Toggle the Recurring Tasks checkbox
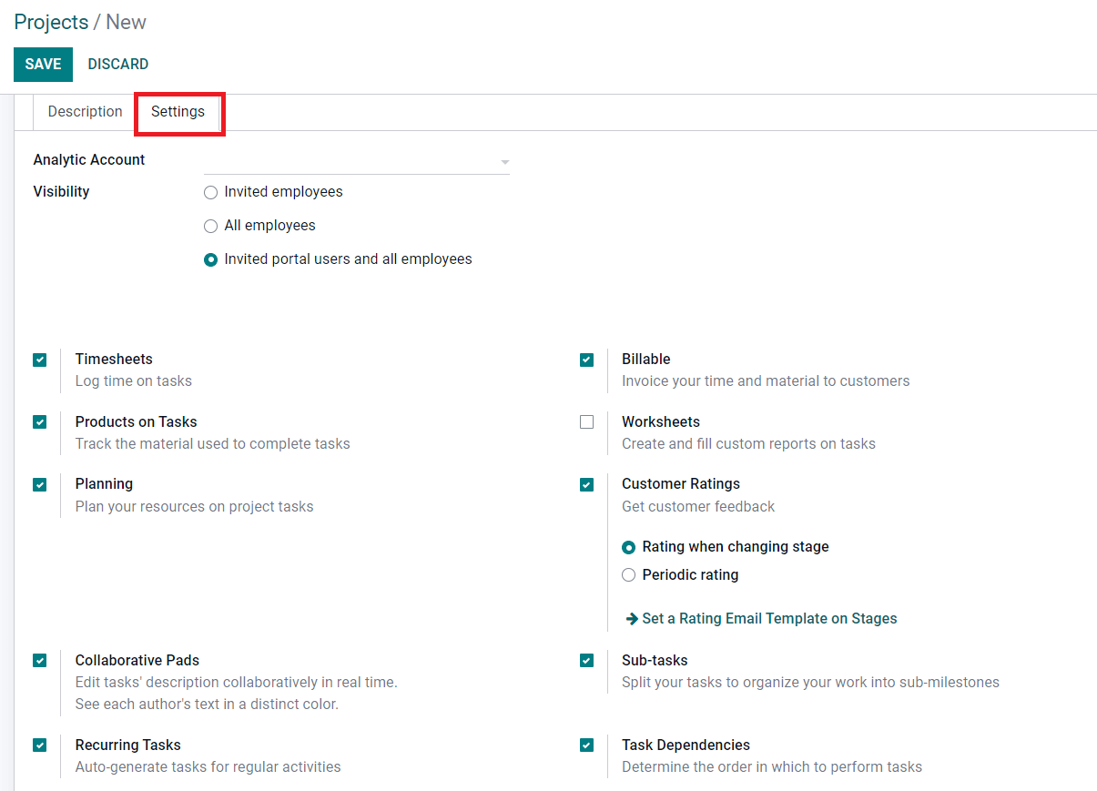 (x=40, y=745)
